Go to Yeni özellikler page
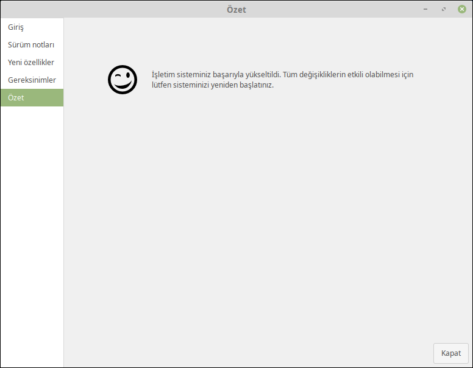The height and width of the screenshot is (368, 473). 32,62
